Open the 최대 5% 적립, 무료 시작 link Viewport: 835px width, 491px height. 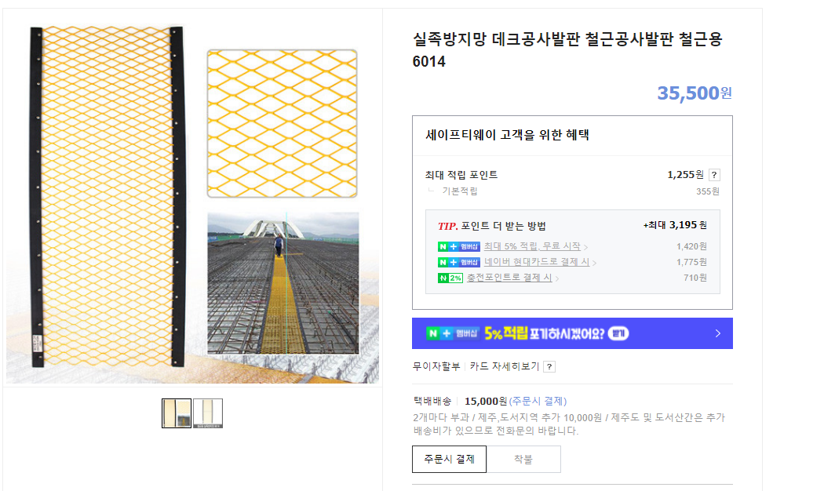pyautogui.click(x=531, y=246)
